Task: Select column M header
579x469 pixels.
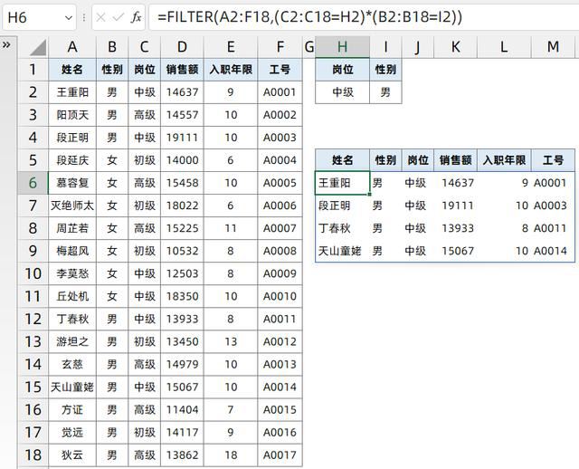Action: click(552, 47)
